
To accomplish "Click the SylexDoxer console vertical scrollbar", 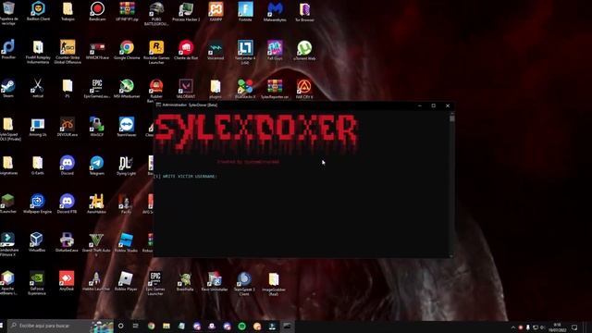I will [x=452, y=185].
